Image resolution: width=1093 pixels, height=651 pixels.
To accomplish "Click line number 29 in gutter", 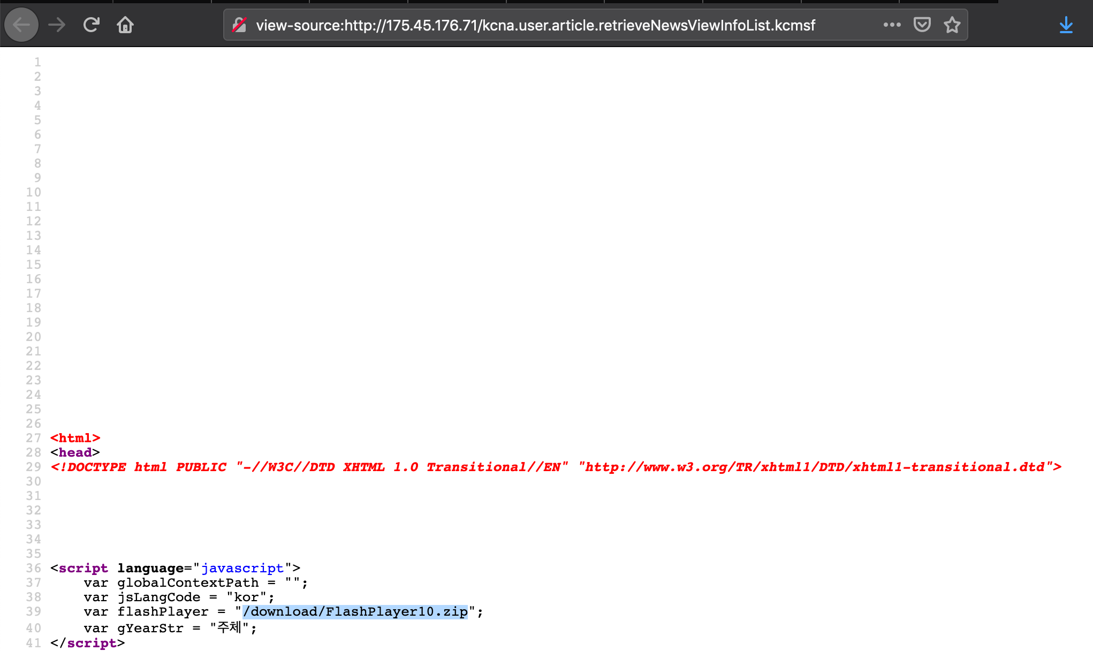I will [x=33, y=467].
